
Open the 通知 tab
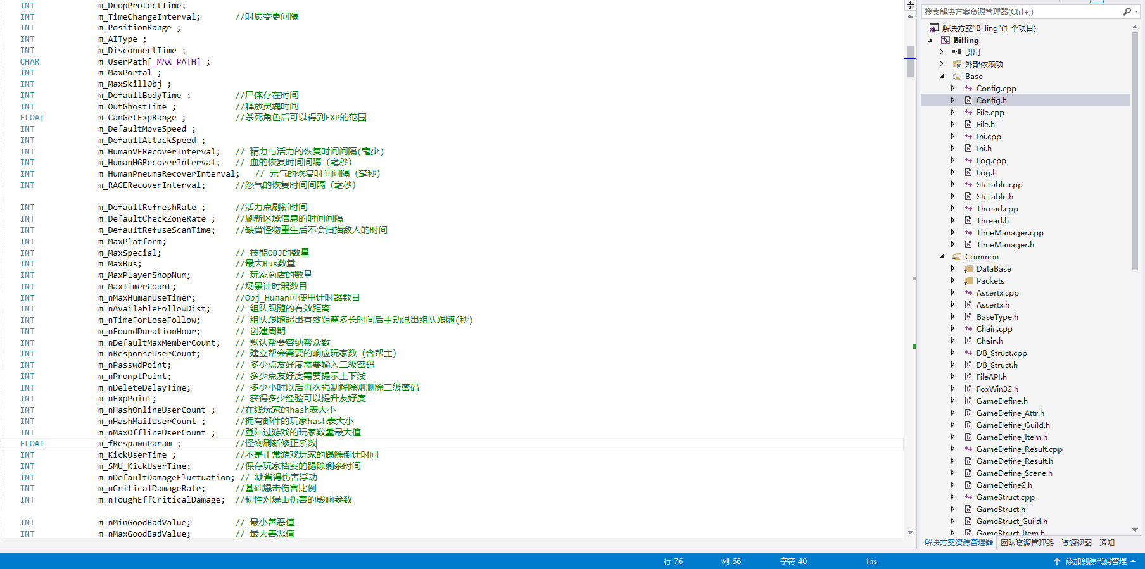1106,542
